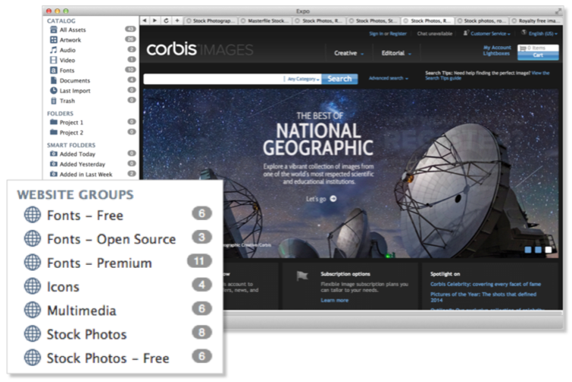Switch to the Stock Photograp... tab
The image size is (572, 382).
(x=211, y=20)
